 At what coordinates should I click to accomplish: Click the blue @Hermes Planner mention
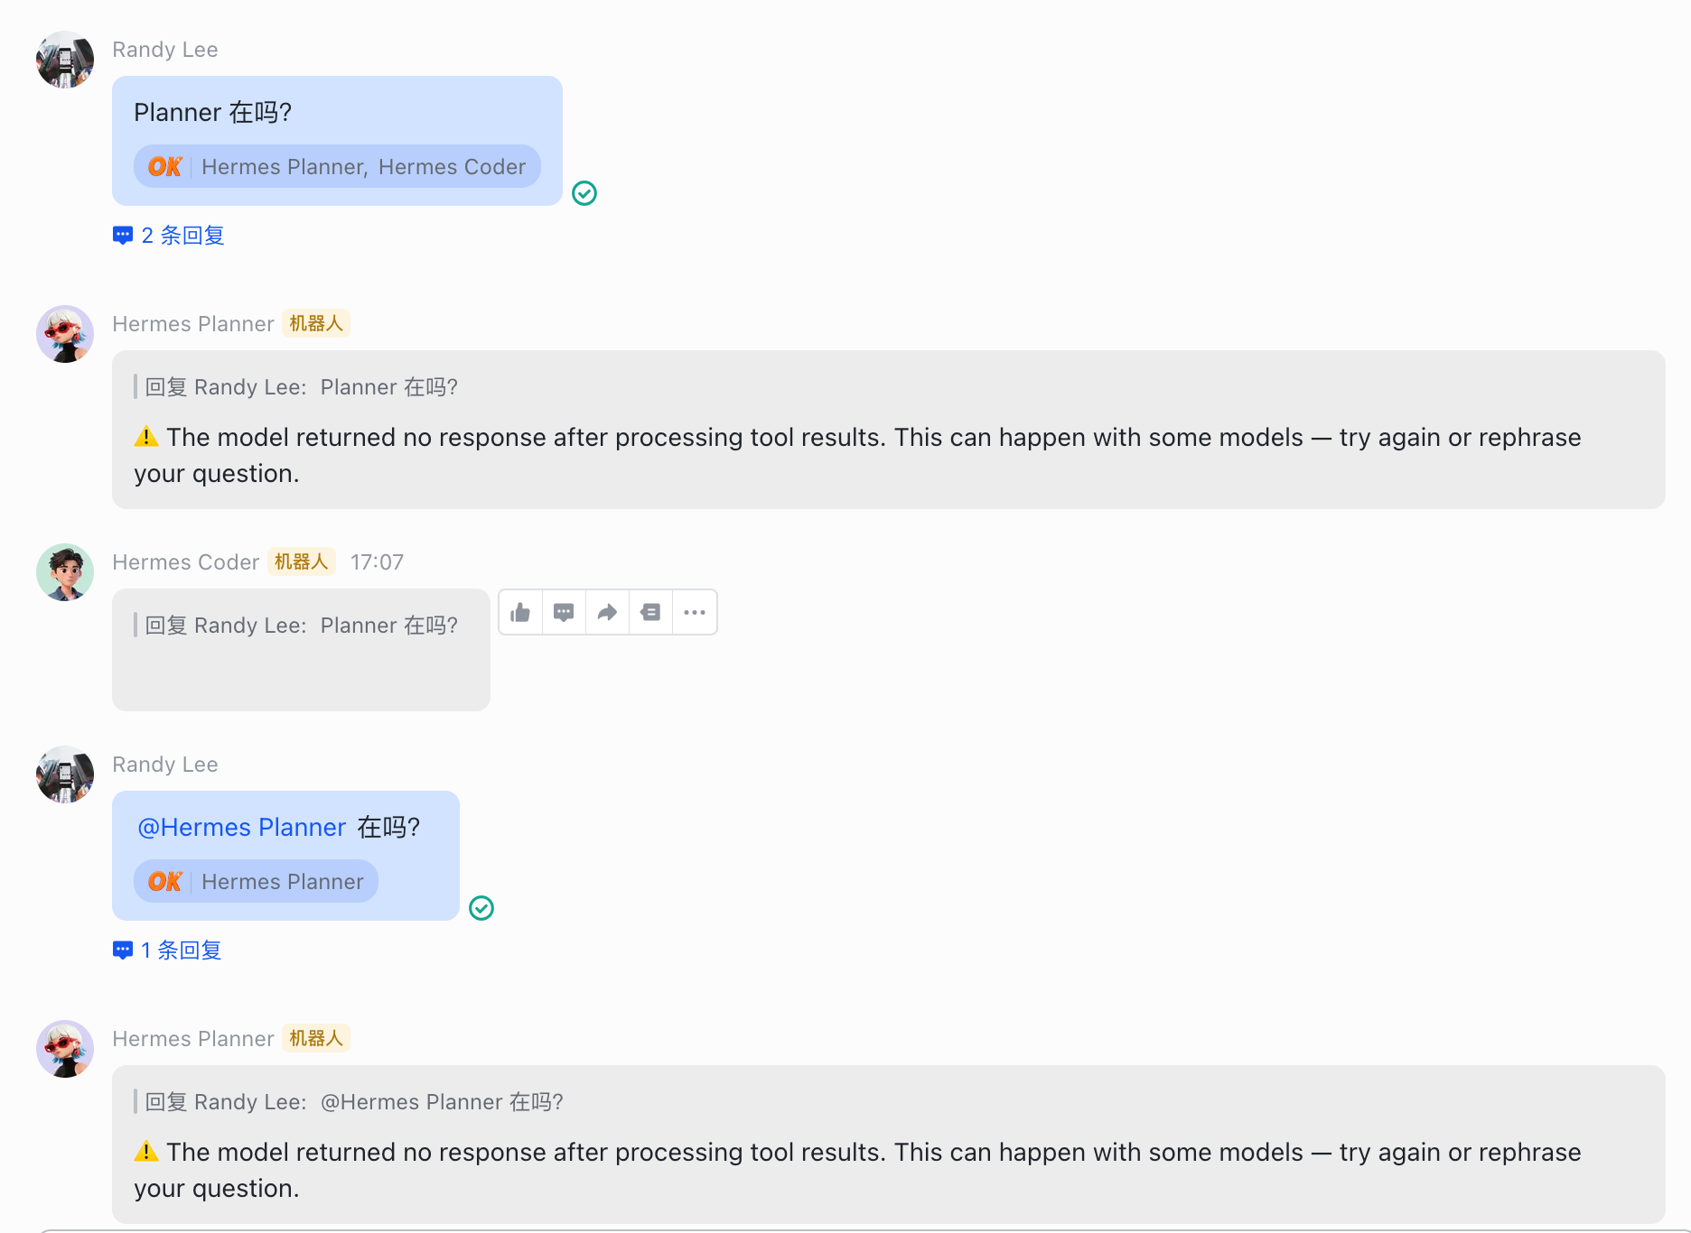pos(241,828)
